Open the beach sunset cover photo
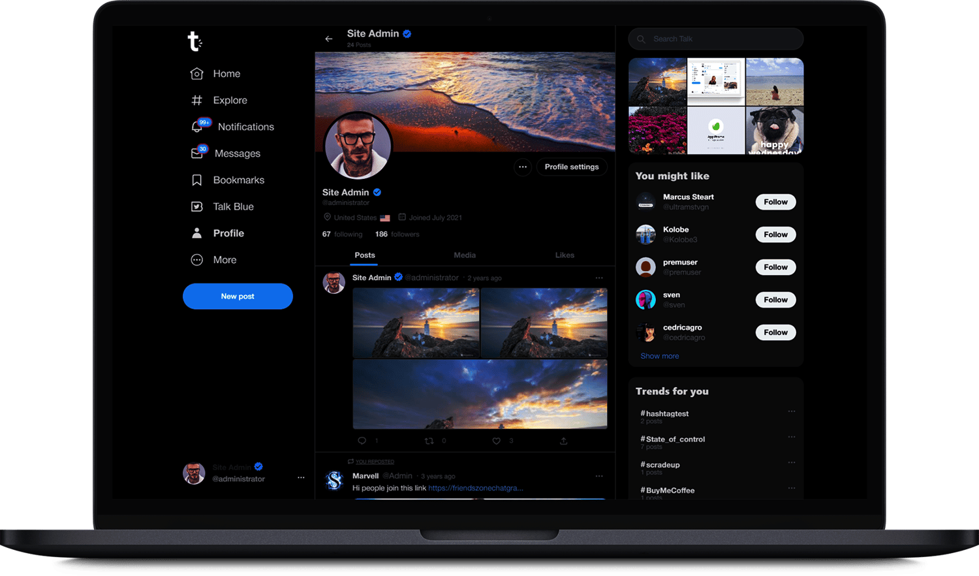Image resolution: width=979 pixels, height=576 pixels. pyautogui.click(x=465, y=102)
